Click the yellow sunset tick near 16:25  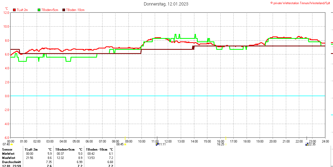pyautogui.click(x=226, y=138)
